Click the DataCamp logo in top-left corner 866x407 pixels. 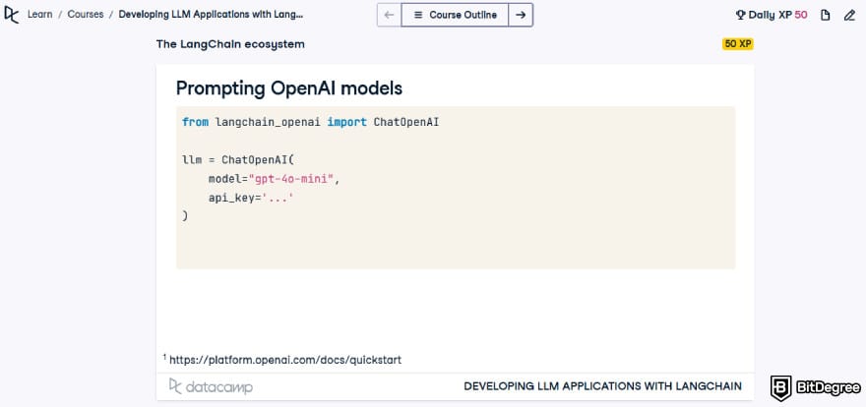pos(13,15)
